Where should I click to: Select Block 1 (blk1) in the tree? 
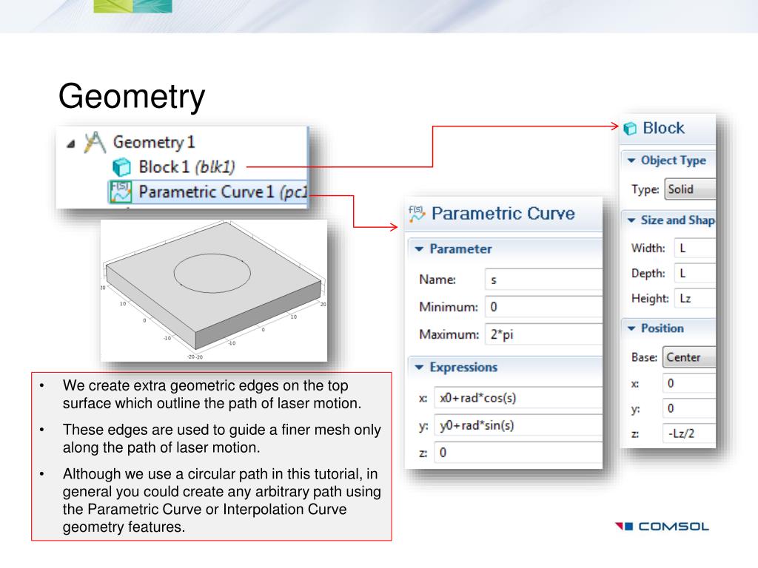pos(187,167)
